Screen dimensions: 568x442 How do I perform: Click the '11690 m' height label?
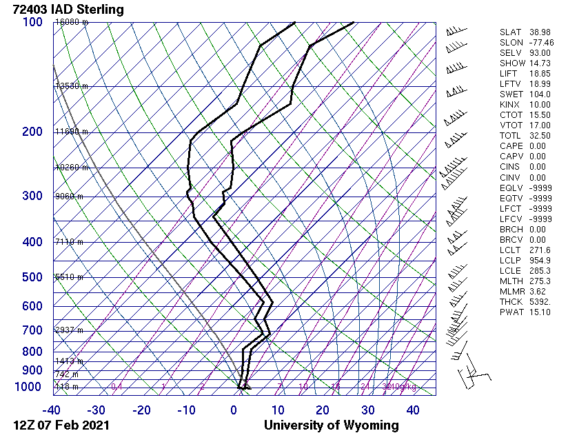72,132
